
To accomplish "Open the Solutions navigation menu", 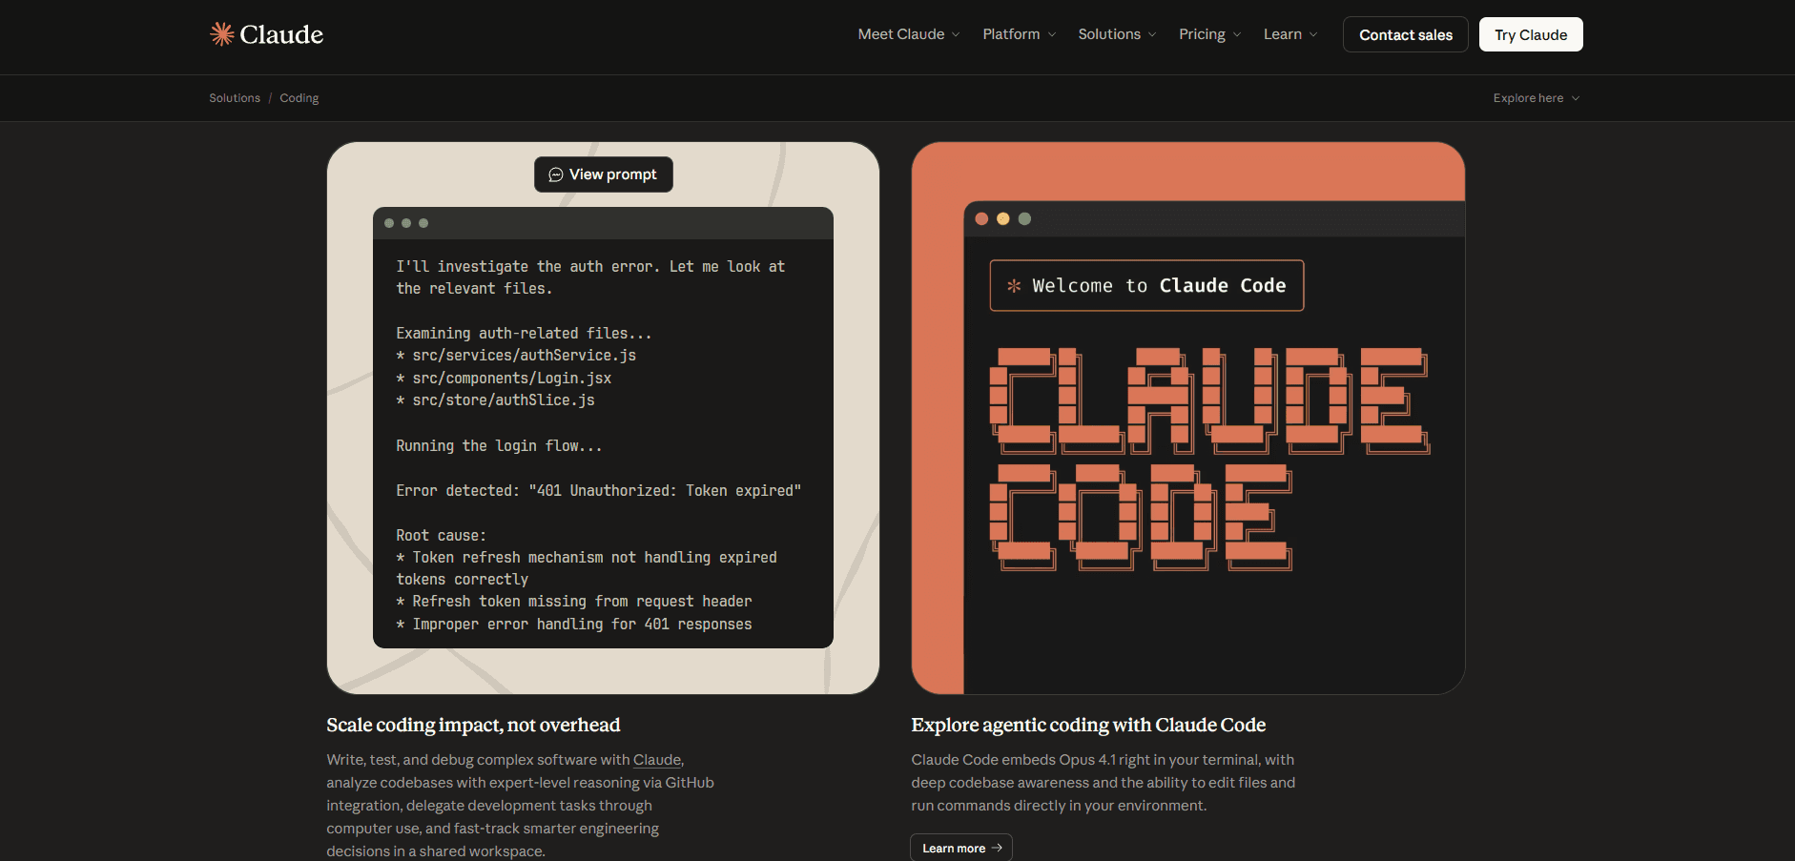I will point(1117,34).
